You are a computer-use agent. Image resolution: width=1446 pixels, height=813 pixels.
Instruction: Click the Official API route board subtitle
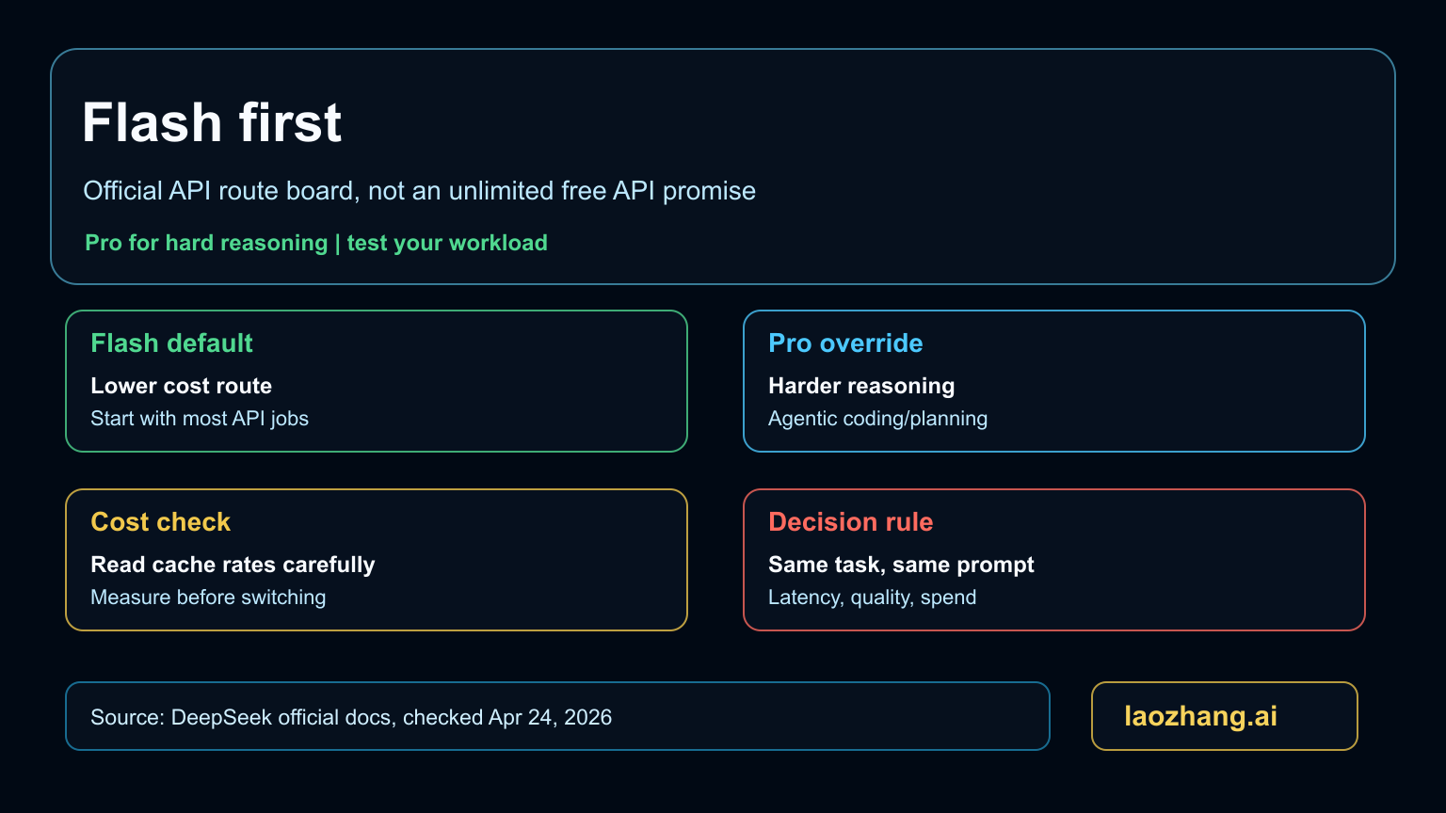(x=419, y=191)
